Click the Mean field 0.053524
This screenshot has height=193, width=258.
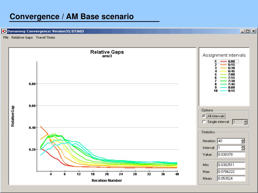tap(231, 178)
